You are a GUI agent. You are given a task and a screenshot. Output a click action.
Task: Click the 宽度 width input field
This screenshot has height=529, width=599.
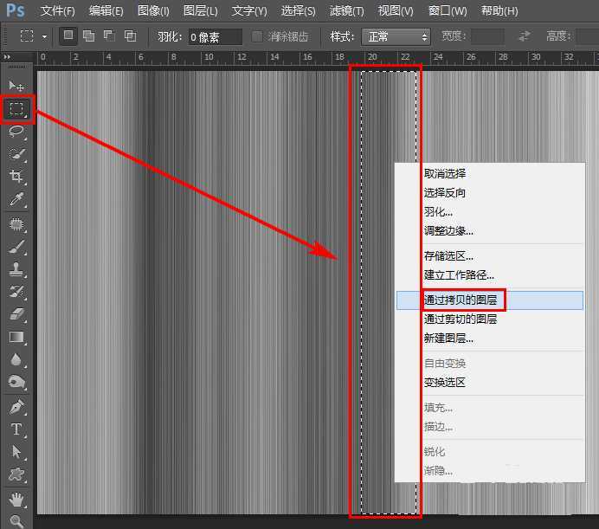tap(488, 36)
